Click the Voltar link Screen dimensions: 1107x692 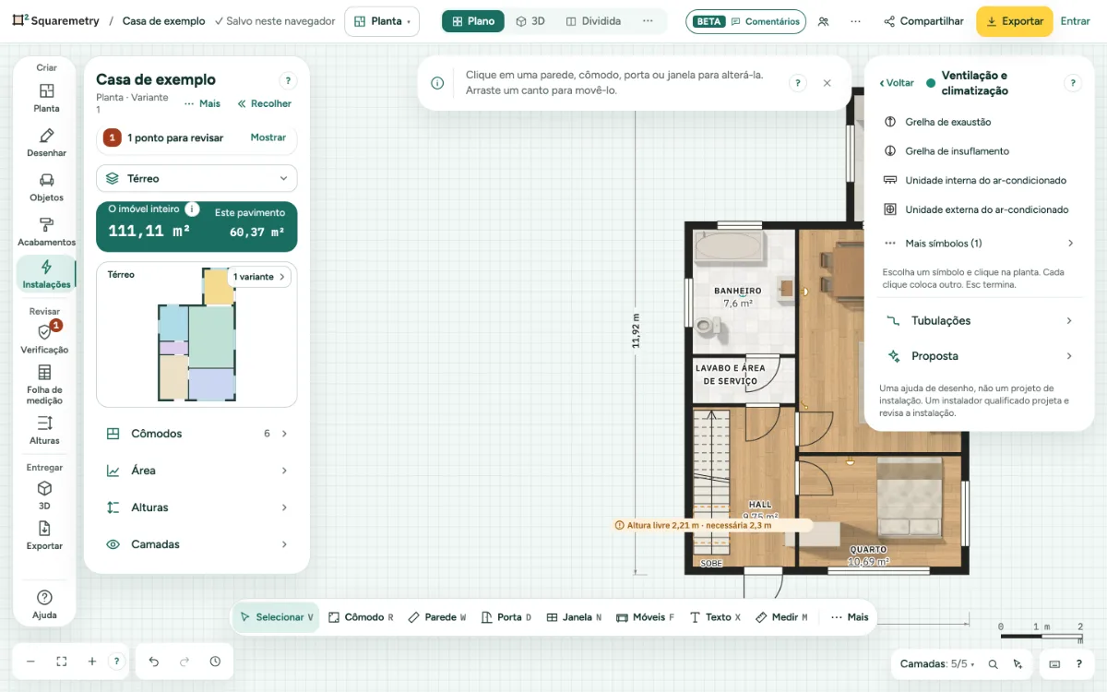897,83
